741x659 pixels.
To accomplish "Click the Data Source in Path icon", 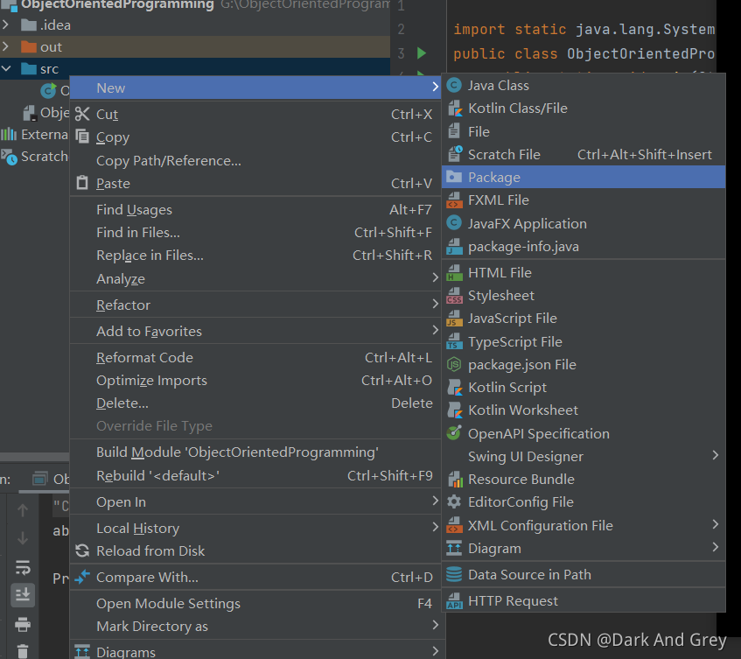I will click(454, 574).
